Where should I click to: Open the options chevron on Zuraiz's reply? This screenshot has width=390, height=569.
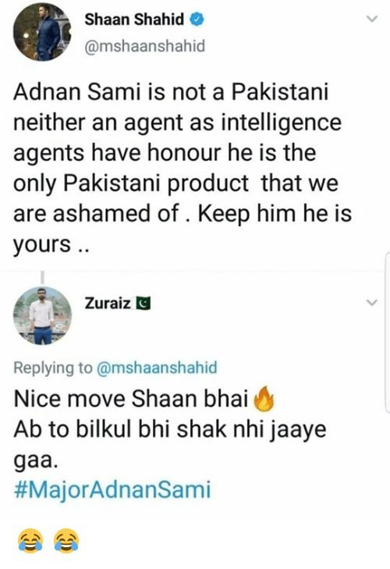[372, 302]
